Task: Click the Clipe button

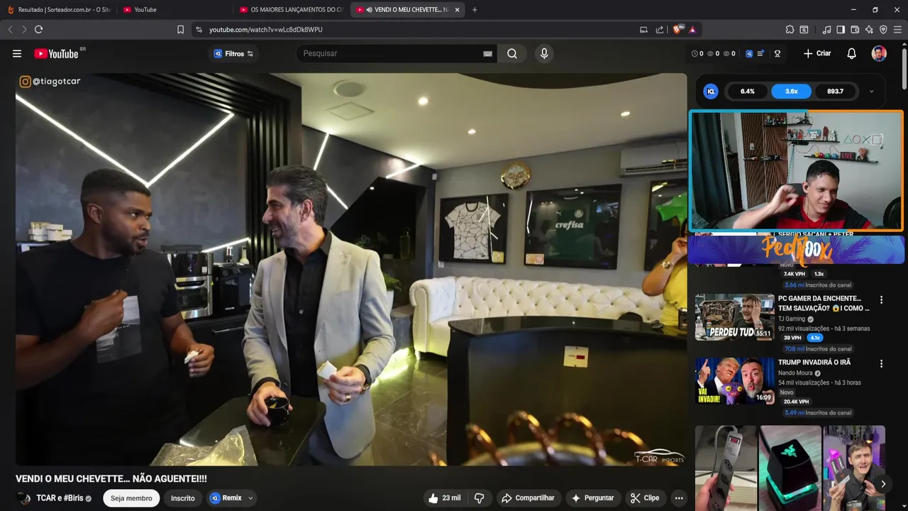Action: [645, 498]
